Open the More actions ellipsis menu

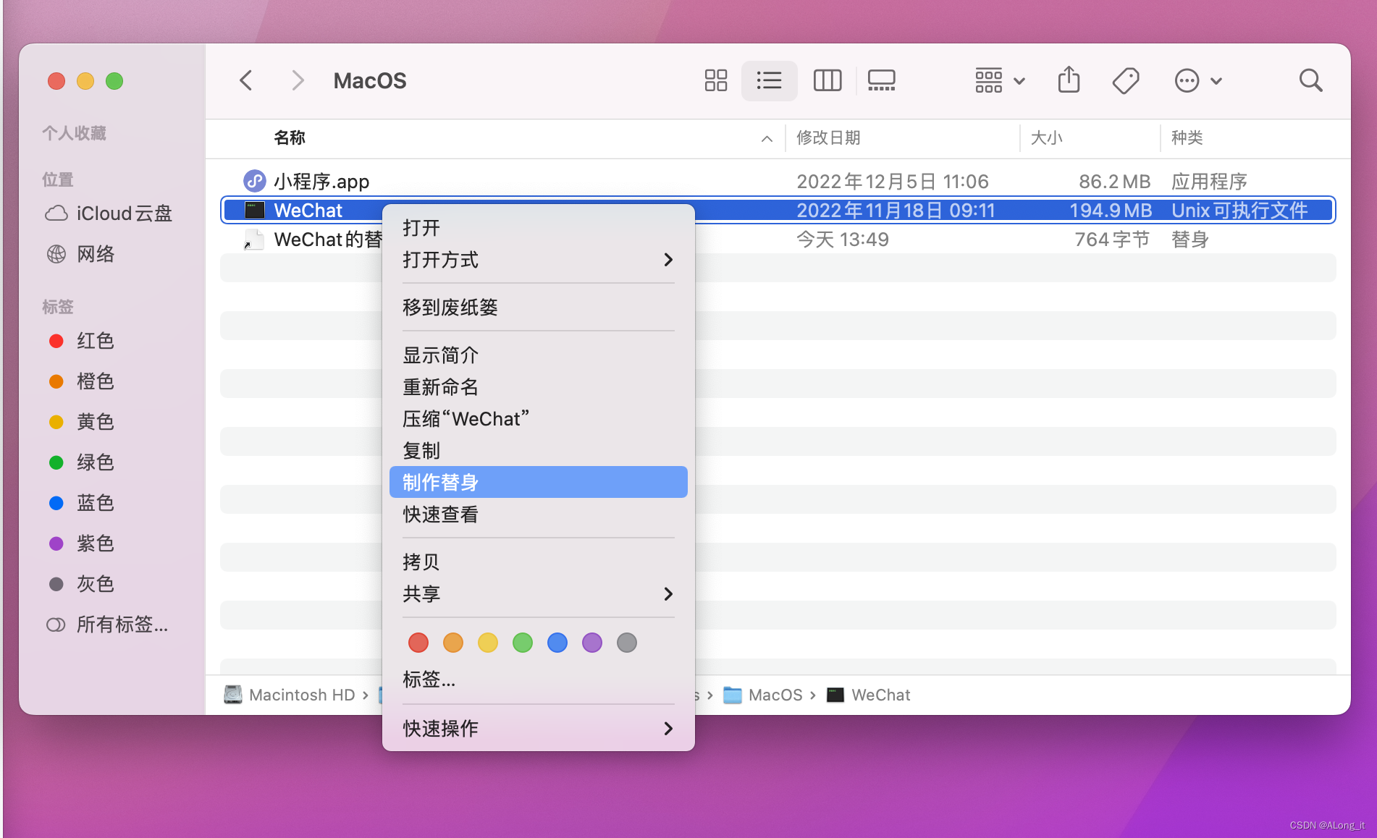[x=1198, y=80]
